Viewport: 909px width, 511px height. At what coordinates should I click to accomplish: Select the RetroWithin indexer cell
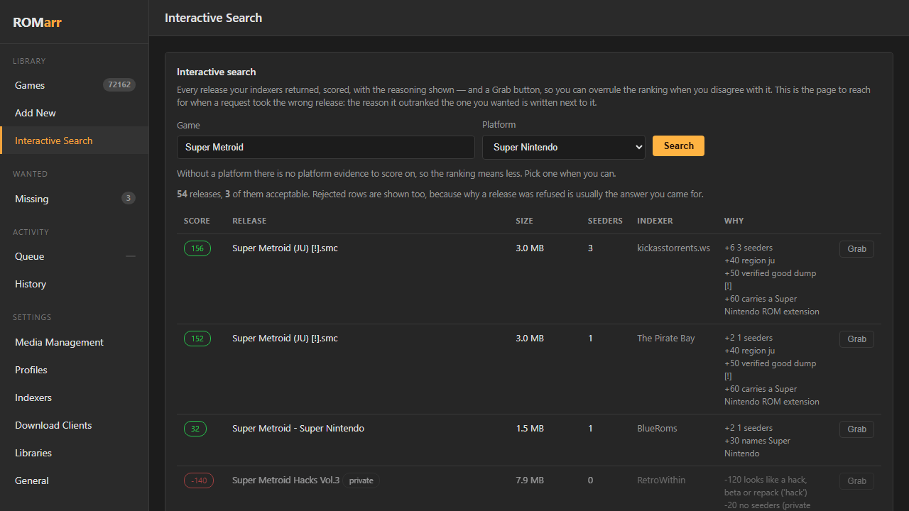click(661, 480)
